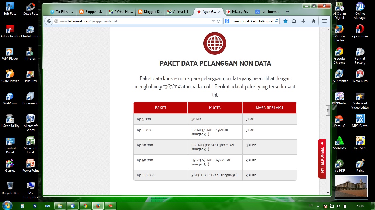This screenshot has height=210, width=375.
Task: Open Windows Explorer from the taskbar
Action: click(x=60, y=206)
